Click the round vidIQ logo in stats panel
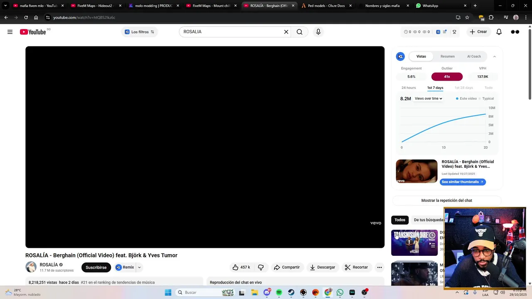 click(x=400, y=56)
